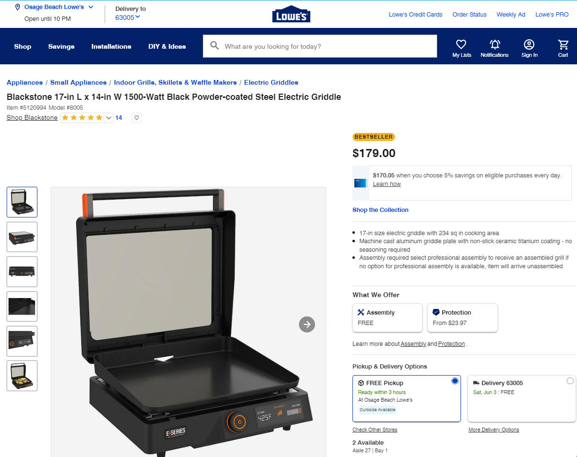Screen dimensions: 577x457
Task: Select the Delivery 63005 radio option
Action: click(570, 381)
